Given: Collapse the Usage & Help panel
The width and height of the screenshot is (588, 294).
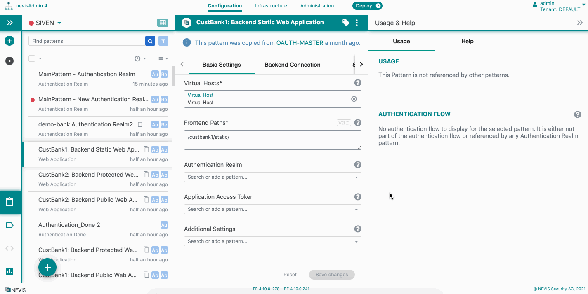Looking at the screenshot, I should (x=580, y=23).
